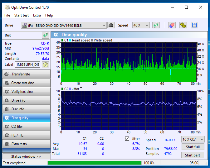Open the options gear icon
Screen dimensions: 210x168
(183, 25)
